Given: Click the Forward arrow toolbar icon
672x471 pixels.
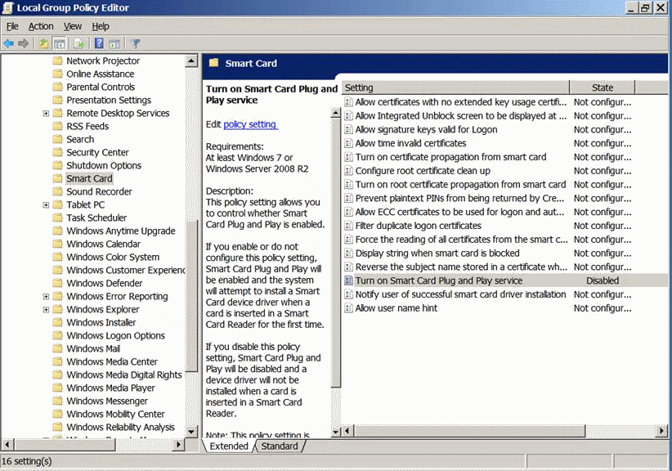Looking at the screenshot, I should 24,43.
